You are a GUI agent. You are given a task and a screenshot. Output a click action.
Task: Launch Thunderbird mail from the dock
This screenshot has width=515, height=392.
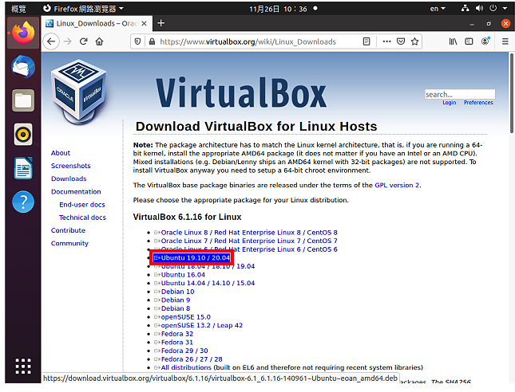23,67
